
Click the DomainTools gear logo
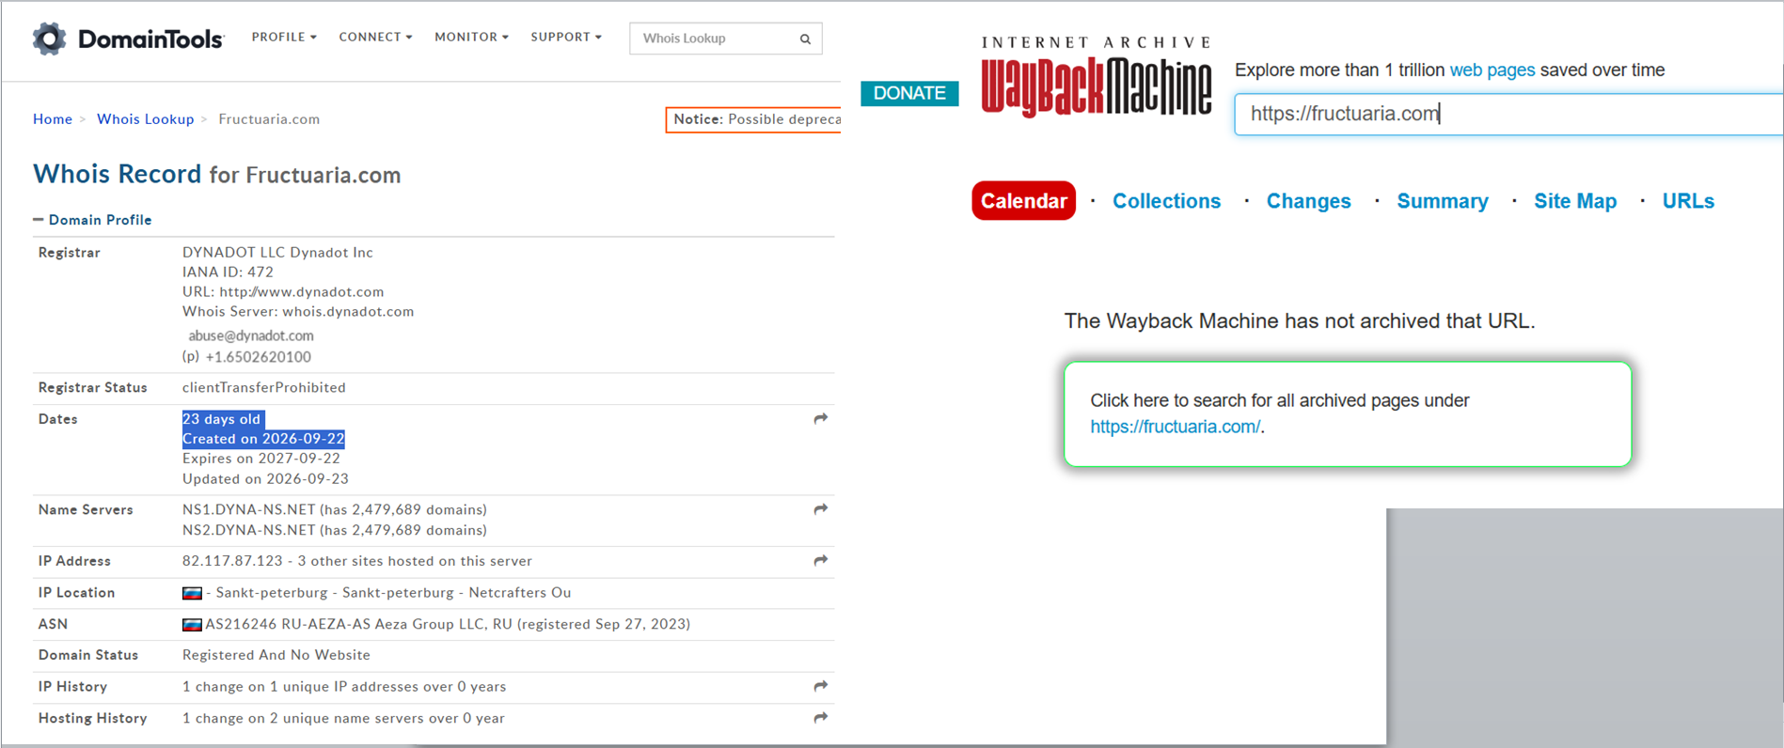pos(50,39)
